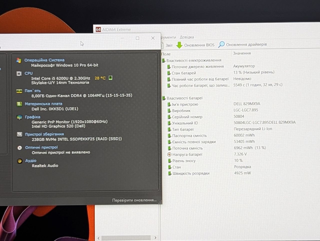Click the green BIOS update arrow icon

click(x=179, y=45)
